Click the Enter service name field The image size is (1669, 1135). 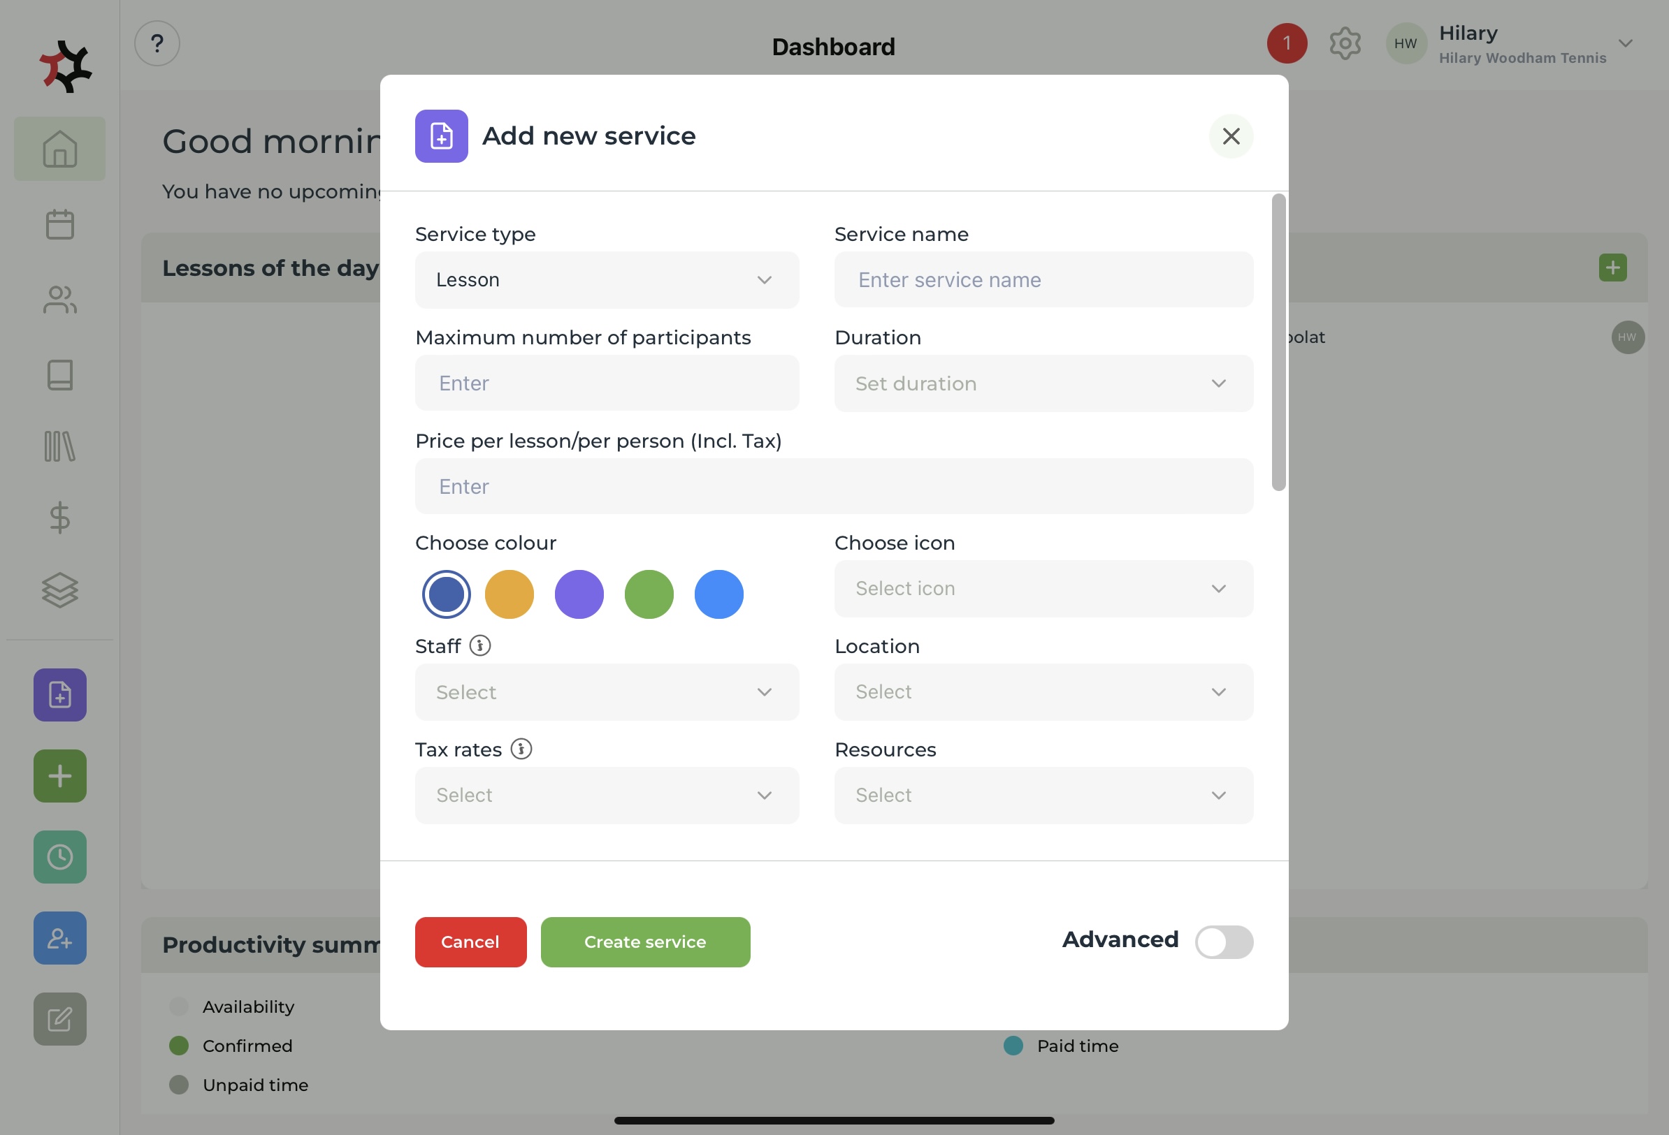[x=1043, y=280]
